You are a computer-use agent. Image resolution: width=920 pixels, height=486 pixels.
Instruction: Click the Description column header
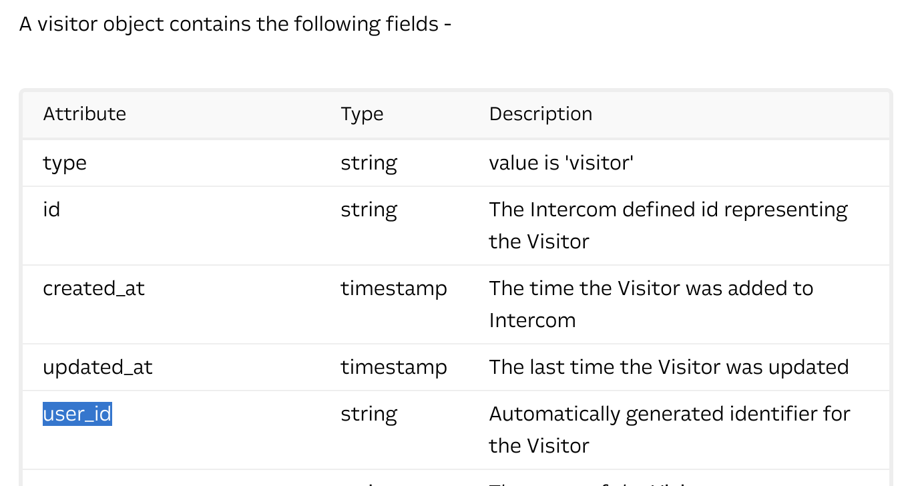(x=540, y=114)
